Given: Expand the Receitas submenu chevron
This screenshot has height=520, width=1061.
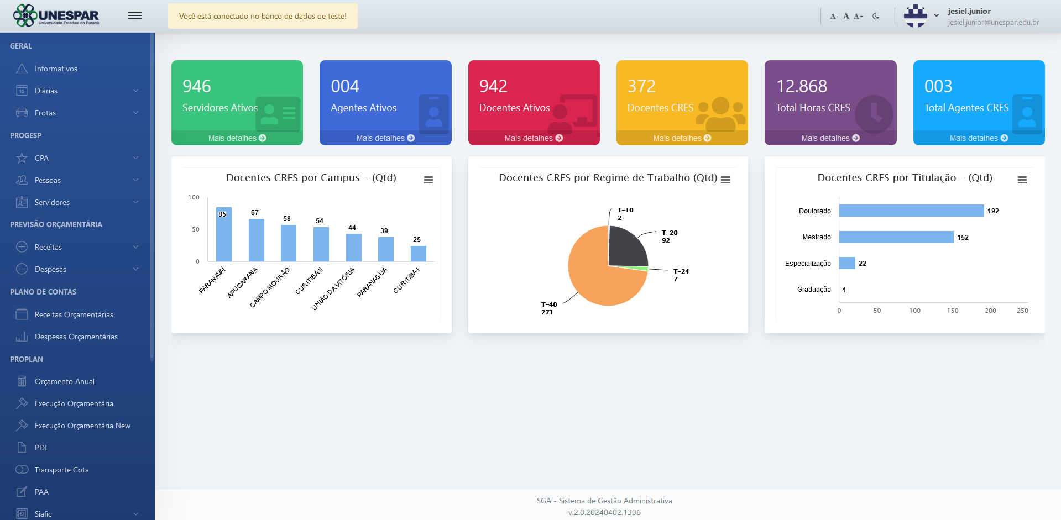Looking at the screenshot, I should tap(135, 247).
